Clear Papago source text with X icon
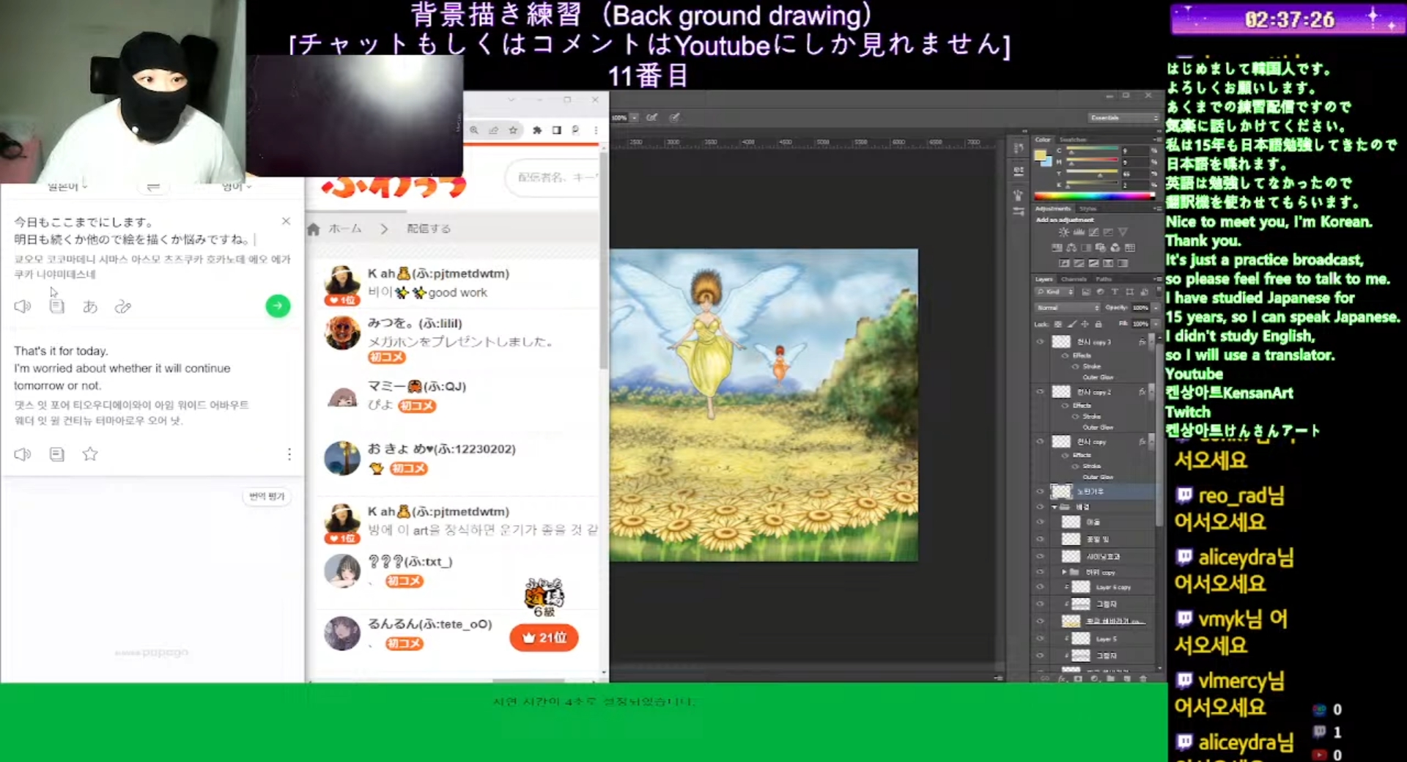The image size is (1407, 762). 286,221
